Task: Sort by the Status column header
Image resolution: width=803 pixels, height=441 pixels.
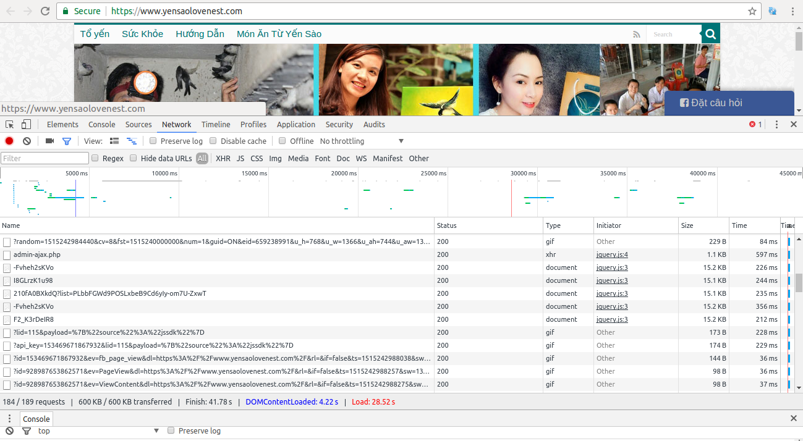Action: tap(488, 225)
